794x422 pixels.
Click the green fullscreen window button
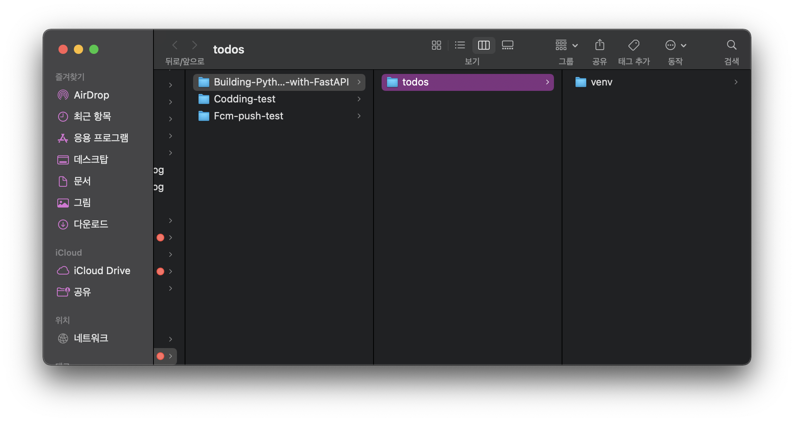94,49
